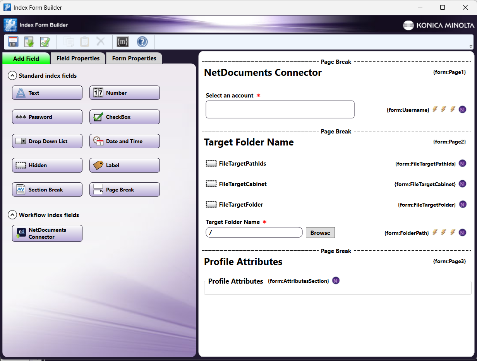Open the Form Properties tab
Screen dimensions: 477x361
pos(134,58)
